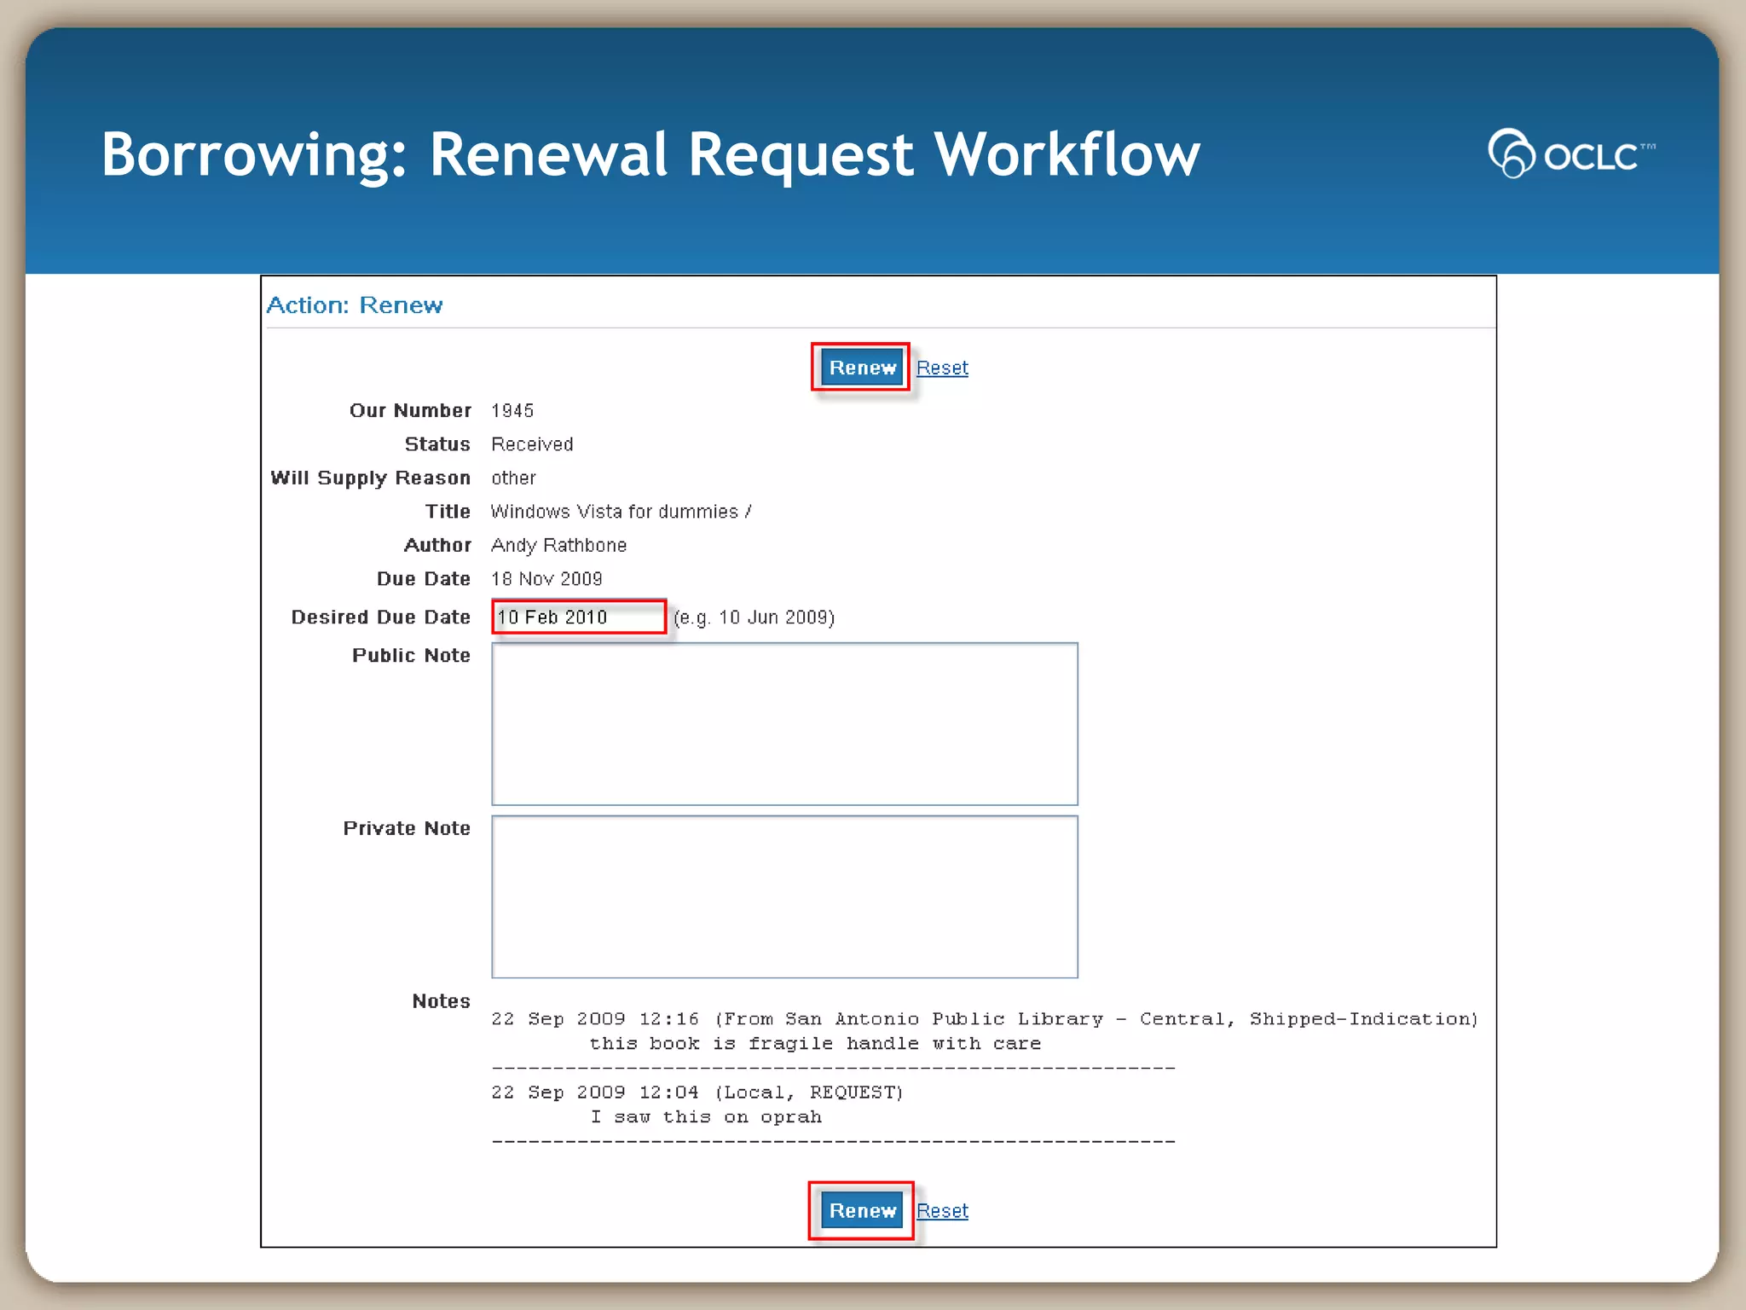
Task: Click inside the Public Note text area
Action: coord(784,724)
